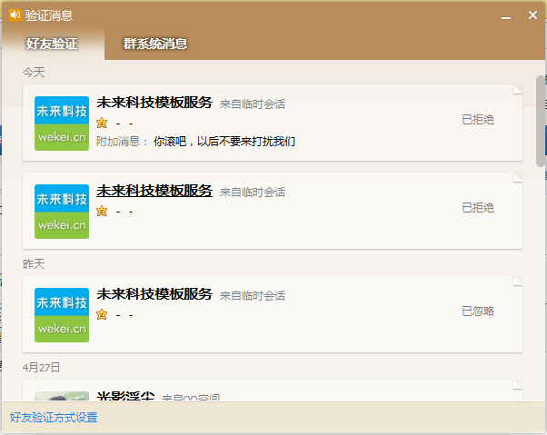Click star level icon in today's second card
The image size is (547, 435).
click(102, 211)
